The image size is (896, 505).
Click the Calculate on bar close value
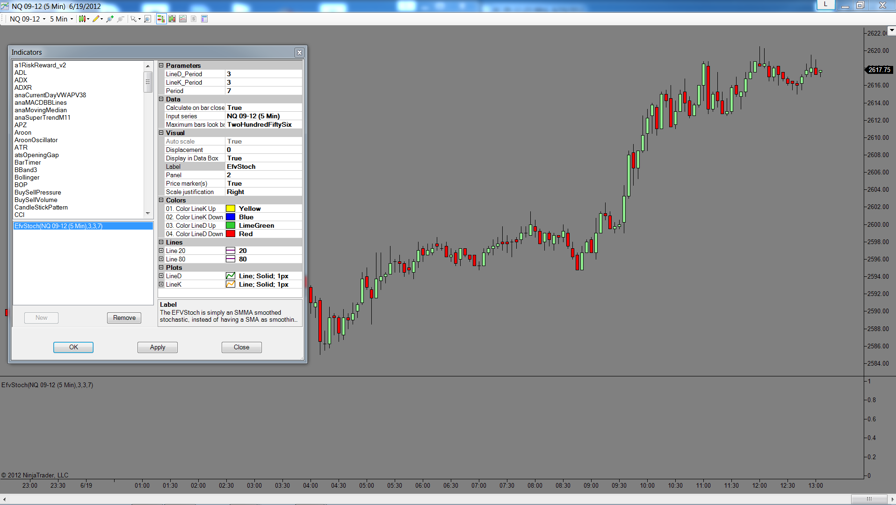[x=264, y=108]
